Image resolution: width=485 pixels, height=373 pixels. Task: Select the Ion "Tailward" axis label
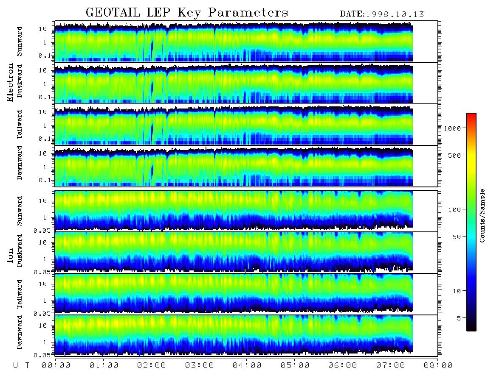[20, 294]
